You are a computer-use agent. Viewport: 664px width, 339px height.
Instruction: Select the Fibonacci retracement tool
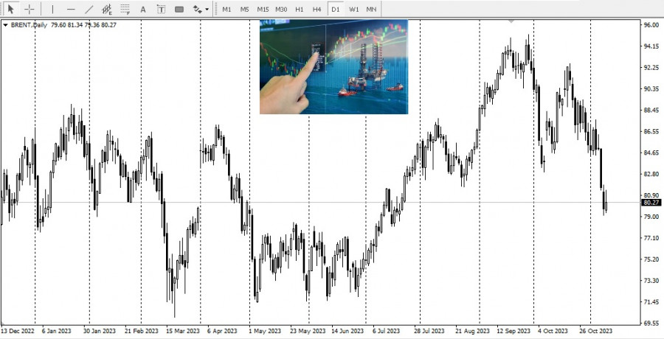(125, 9)
